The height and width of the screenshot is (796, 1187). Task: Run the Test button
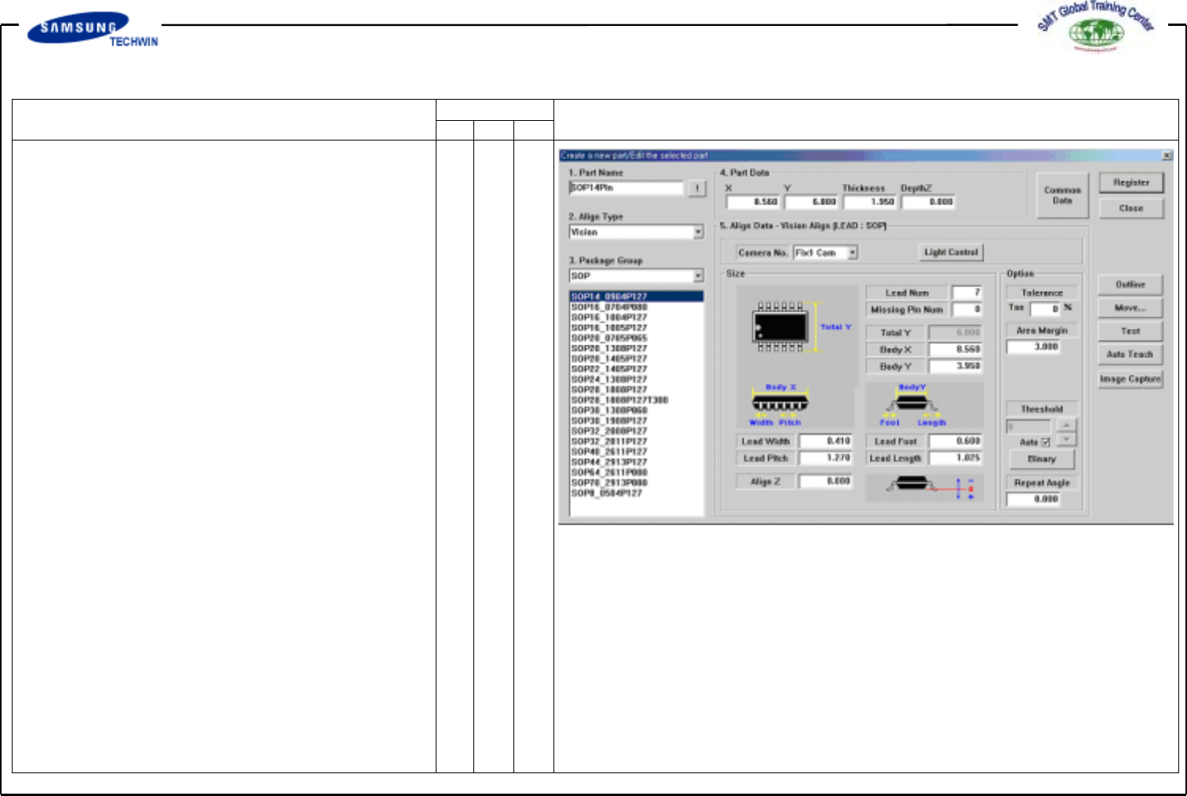[1130, 331]
